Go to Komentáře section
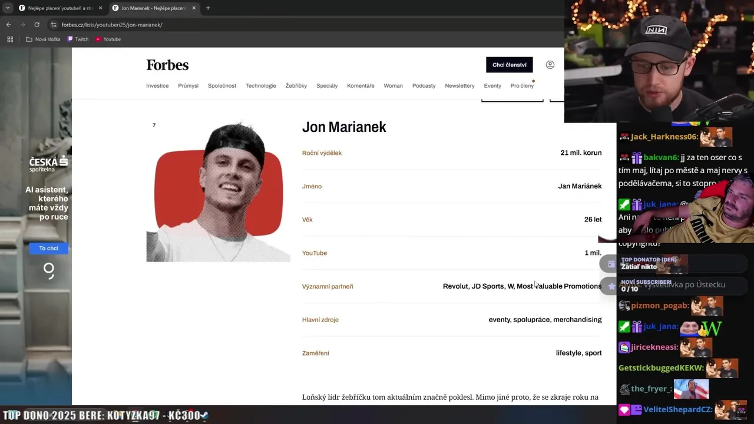This screenshot has height=424, width=754. click(x=361, y=86)
